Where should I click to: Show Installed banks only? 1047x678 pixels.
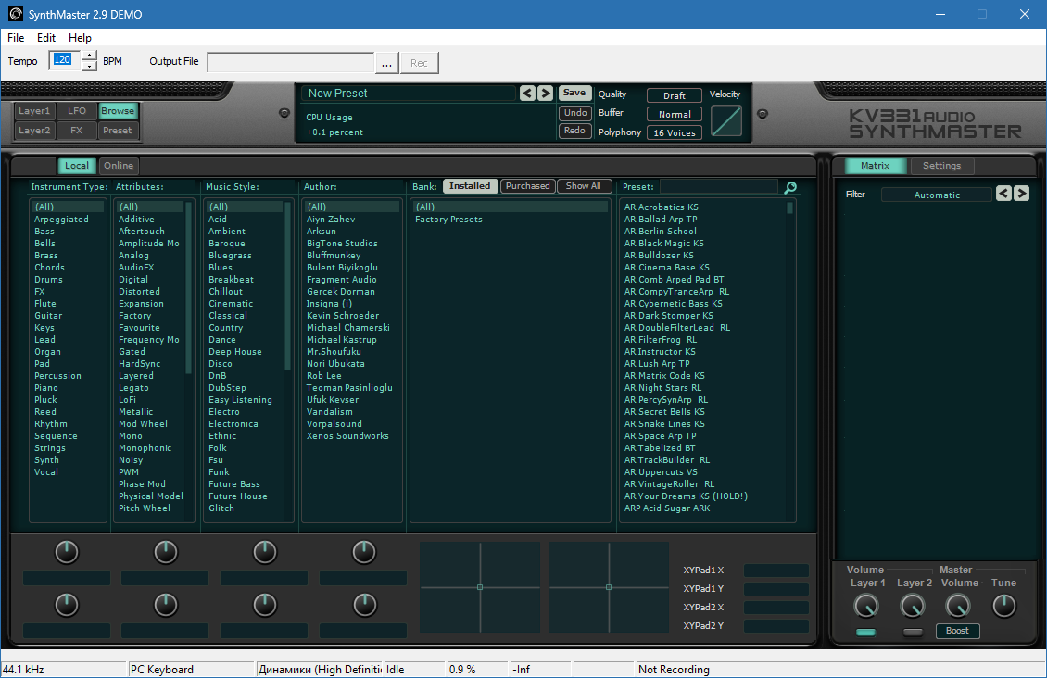tap(470, 186)
